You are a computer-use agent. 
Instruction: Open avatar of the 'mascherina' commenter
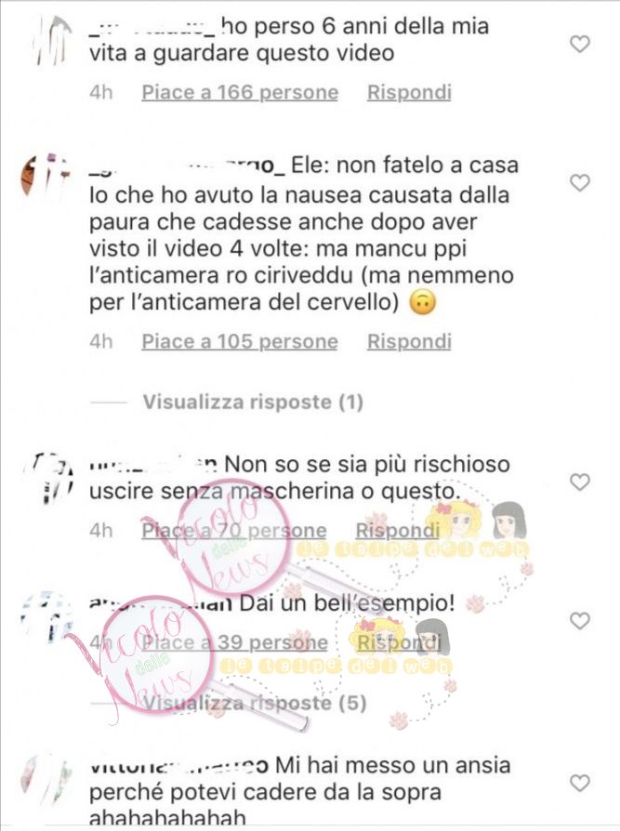point(52,478)
